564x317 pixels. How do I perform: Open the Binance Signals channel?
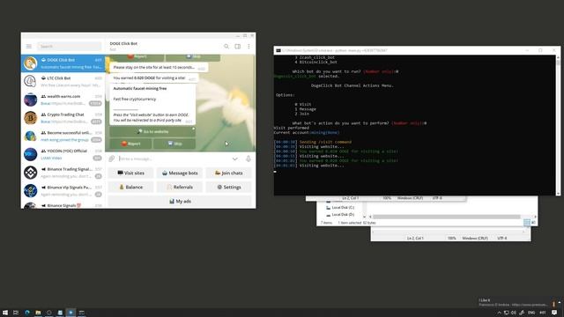[63, 205]
